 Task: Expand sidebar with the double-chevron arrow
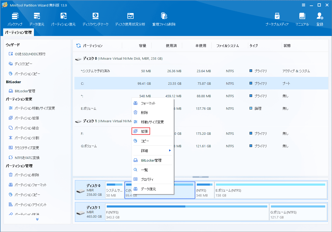pos(37,219)
